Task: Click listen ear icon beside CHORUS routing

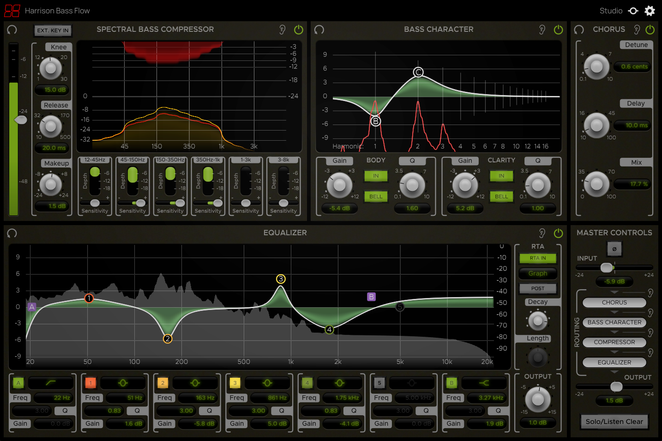Action: pyautogui.click(x=650, y=293)
